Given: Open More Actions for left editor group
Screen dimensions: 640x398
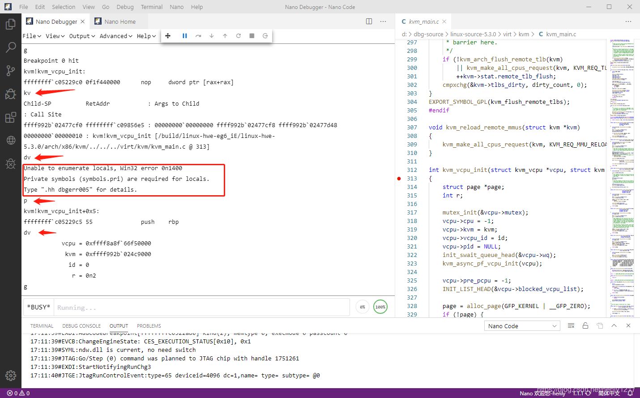Looking at the screenshot, I should click(383, 21).
